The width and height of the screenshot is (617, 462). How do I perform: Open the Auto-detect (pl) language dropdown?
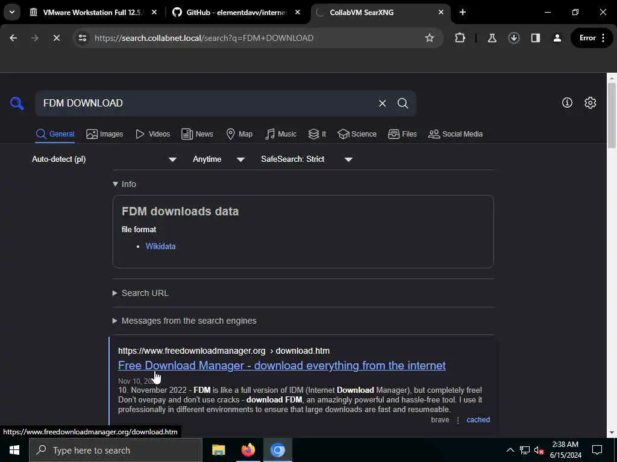(x=104, y=159)
